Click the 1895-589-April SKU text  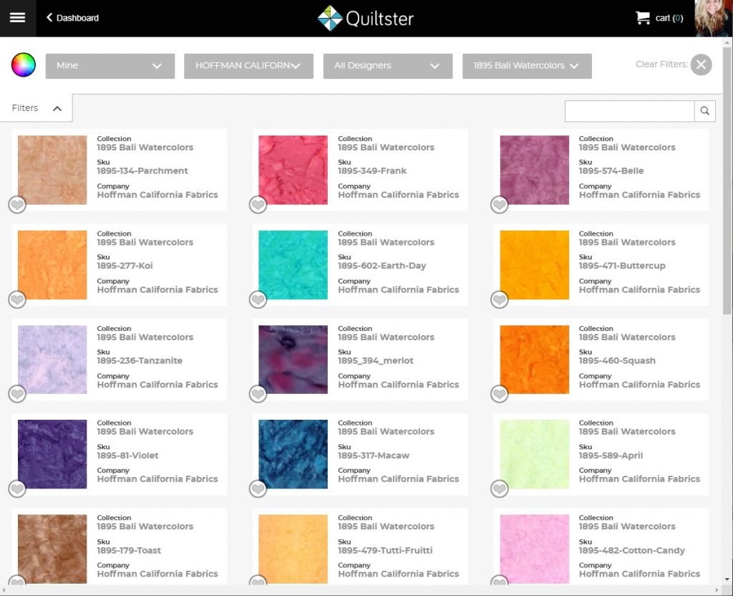[x=611, y=456]
